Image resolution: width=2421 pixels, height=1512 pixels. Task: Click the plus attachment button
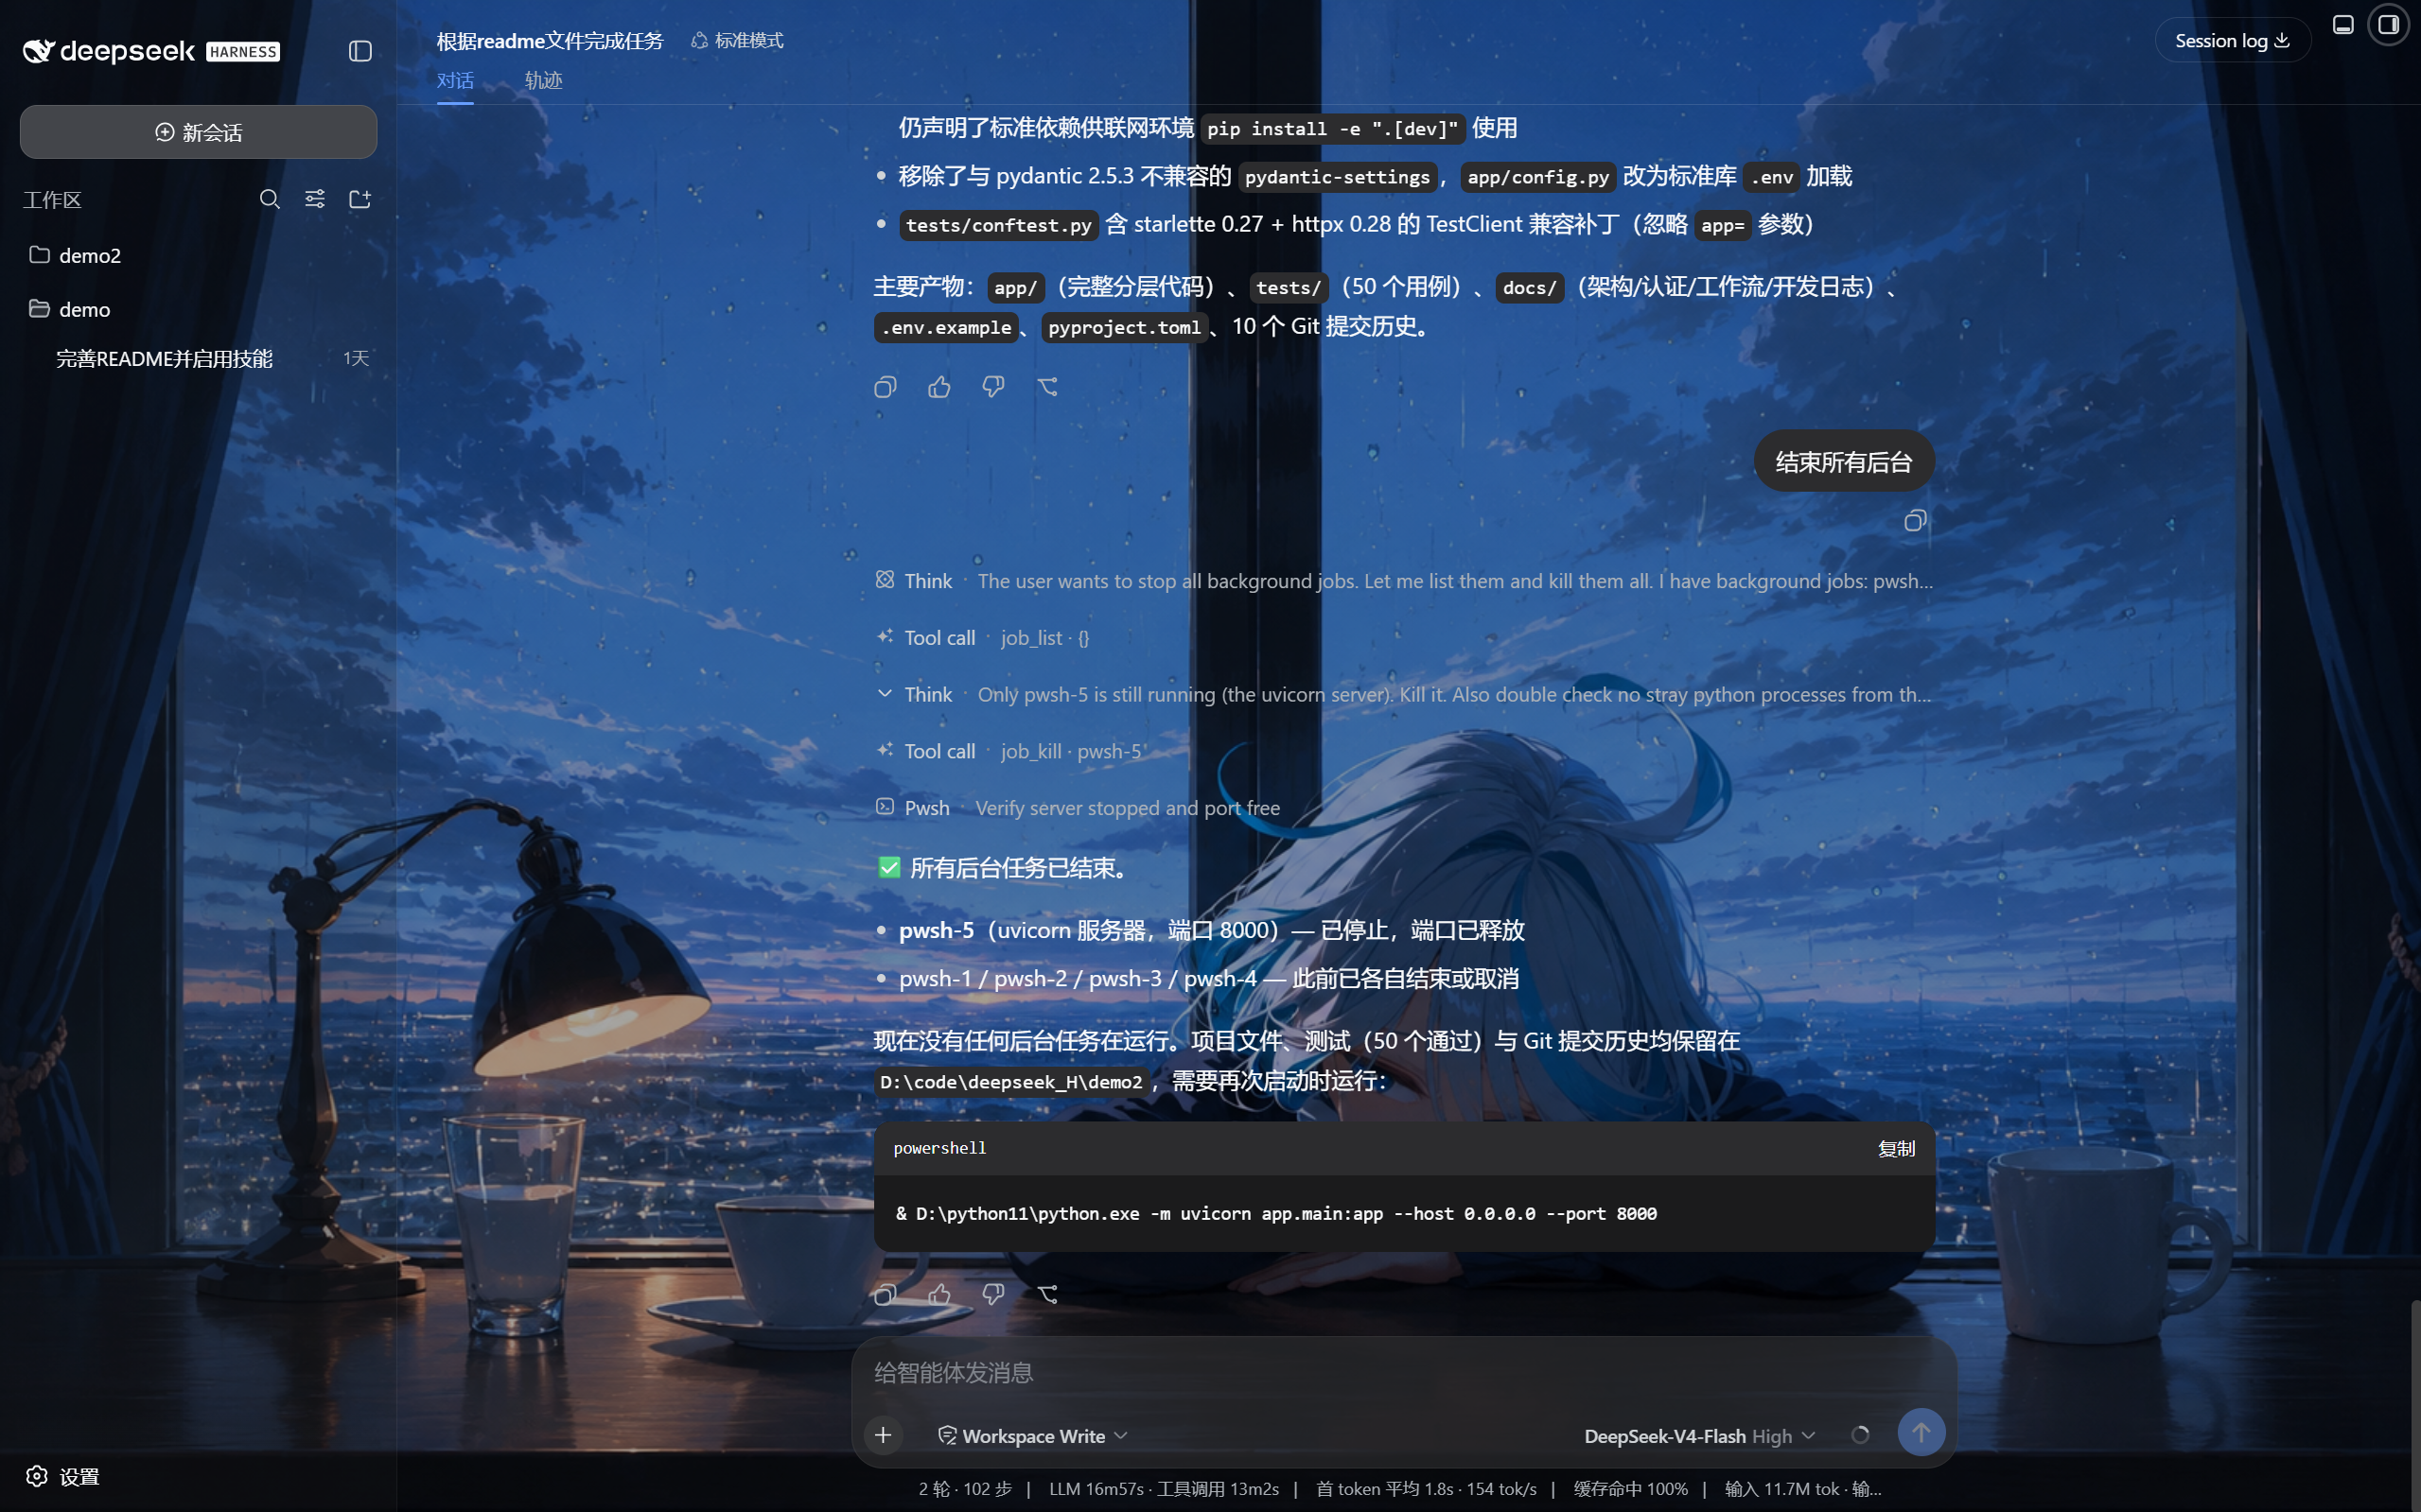click(884, 1436)
